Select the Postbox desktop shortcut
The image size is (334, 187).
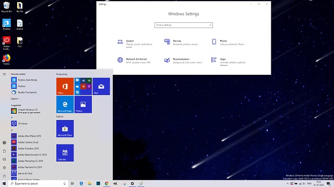point(6,24)
